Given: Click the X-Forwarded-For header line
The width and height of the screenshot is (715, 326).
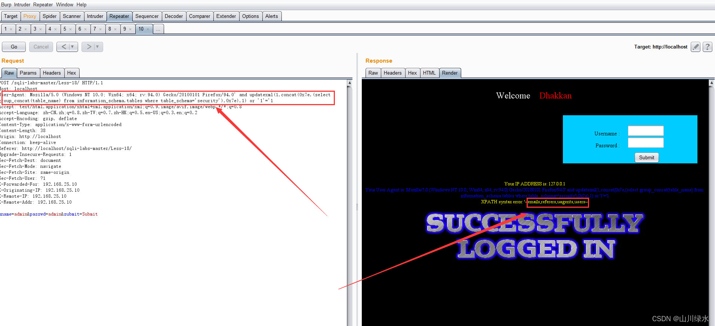Looking at the screenshot, I should 38,184.
